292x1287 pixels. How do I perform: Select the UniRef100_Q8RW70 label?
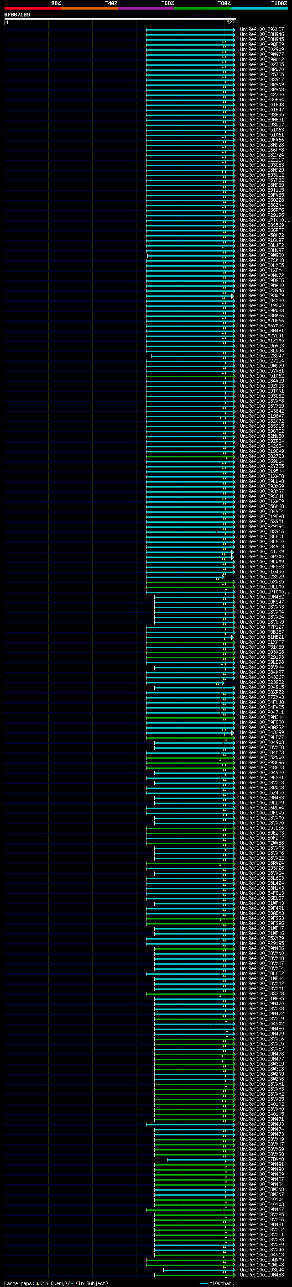[x=262, y=69]
